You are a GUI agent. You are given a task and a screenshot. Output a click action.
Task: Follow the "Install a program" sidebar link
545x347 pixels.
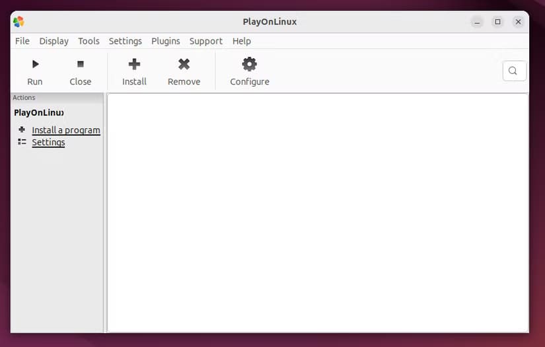[66, 130]
